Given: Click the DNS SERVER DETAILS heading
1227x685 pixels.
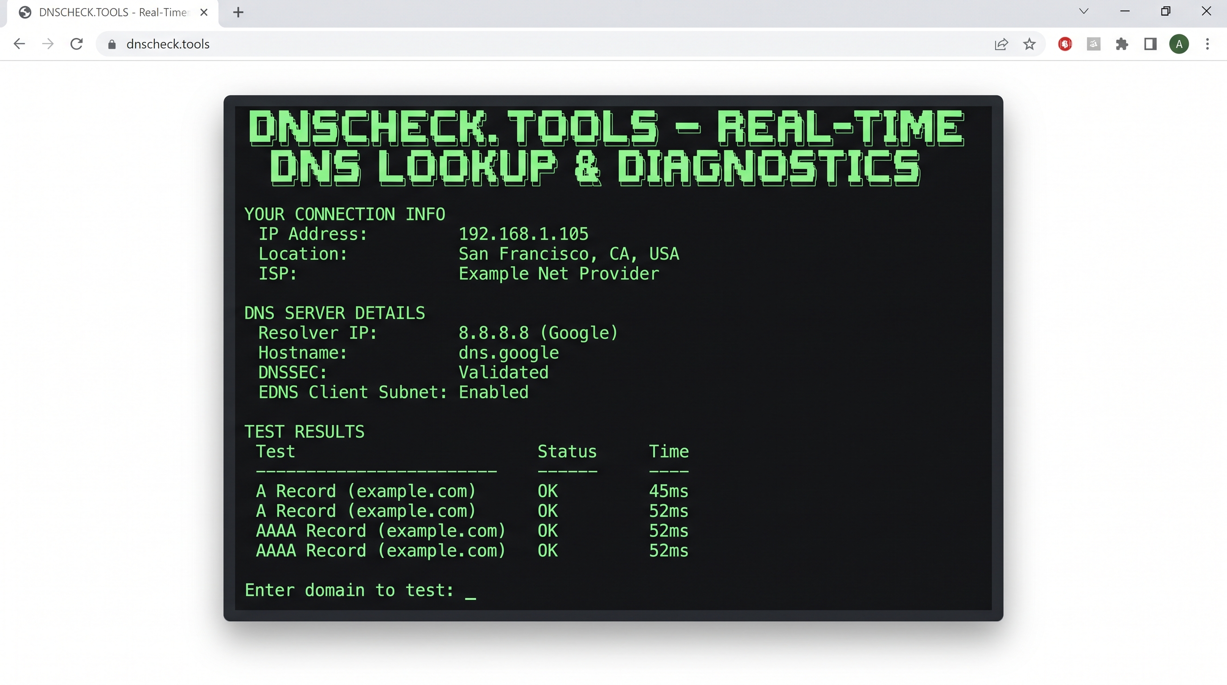Looking at the screenshot, I should (x=334, y=313).
